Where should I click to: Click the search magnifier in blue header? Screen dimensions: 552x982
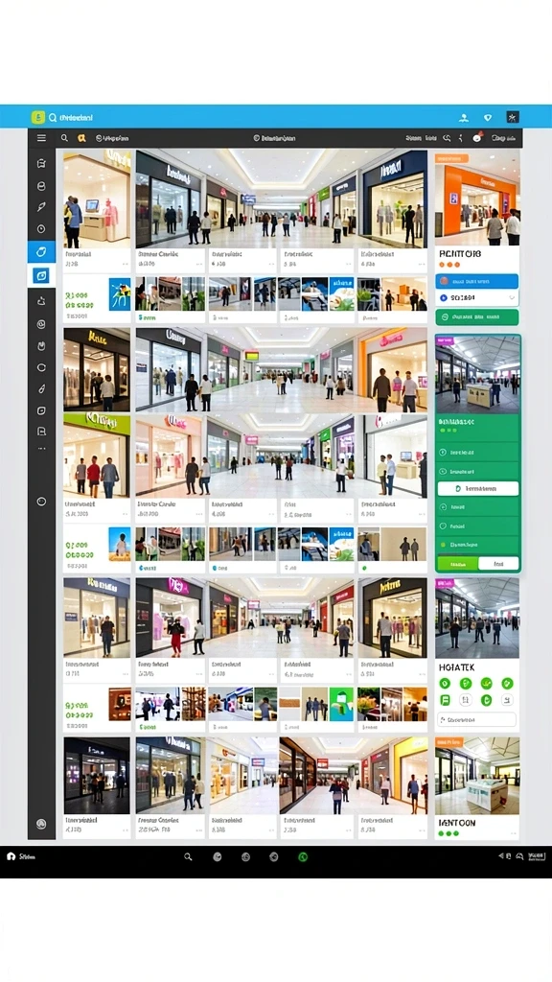[53, 118]
